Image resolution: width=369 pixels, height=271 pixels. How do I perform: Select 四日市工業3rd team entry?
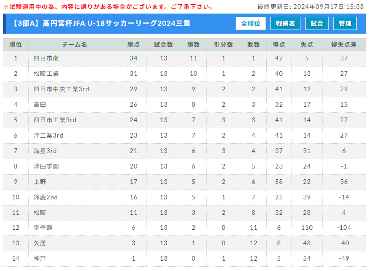55,120
